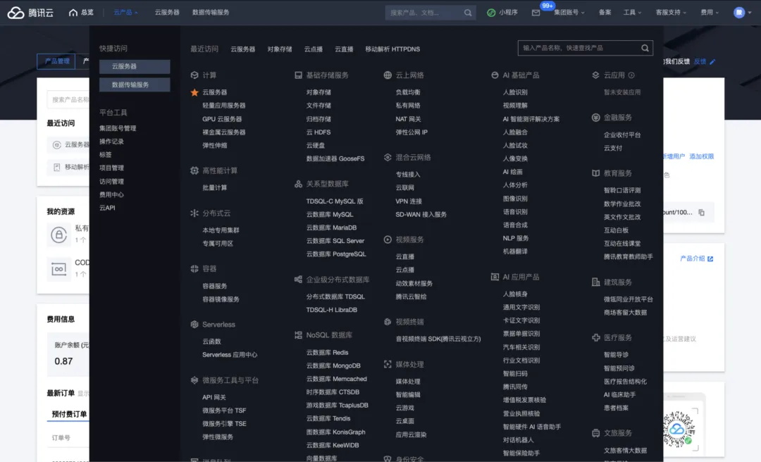Open 云函数 product
The height and width of the screenshot is (462, 761).
tap(211, 342)
